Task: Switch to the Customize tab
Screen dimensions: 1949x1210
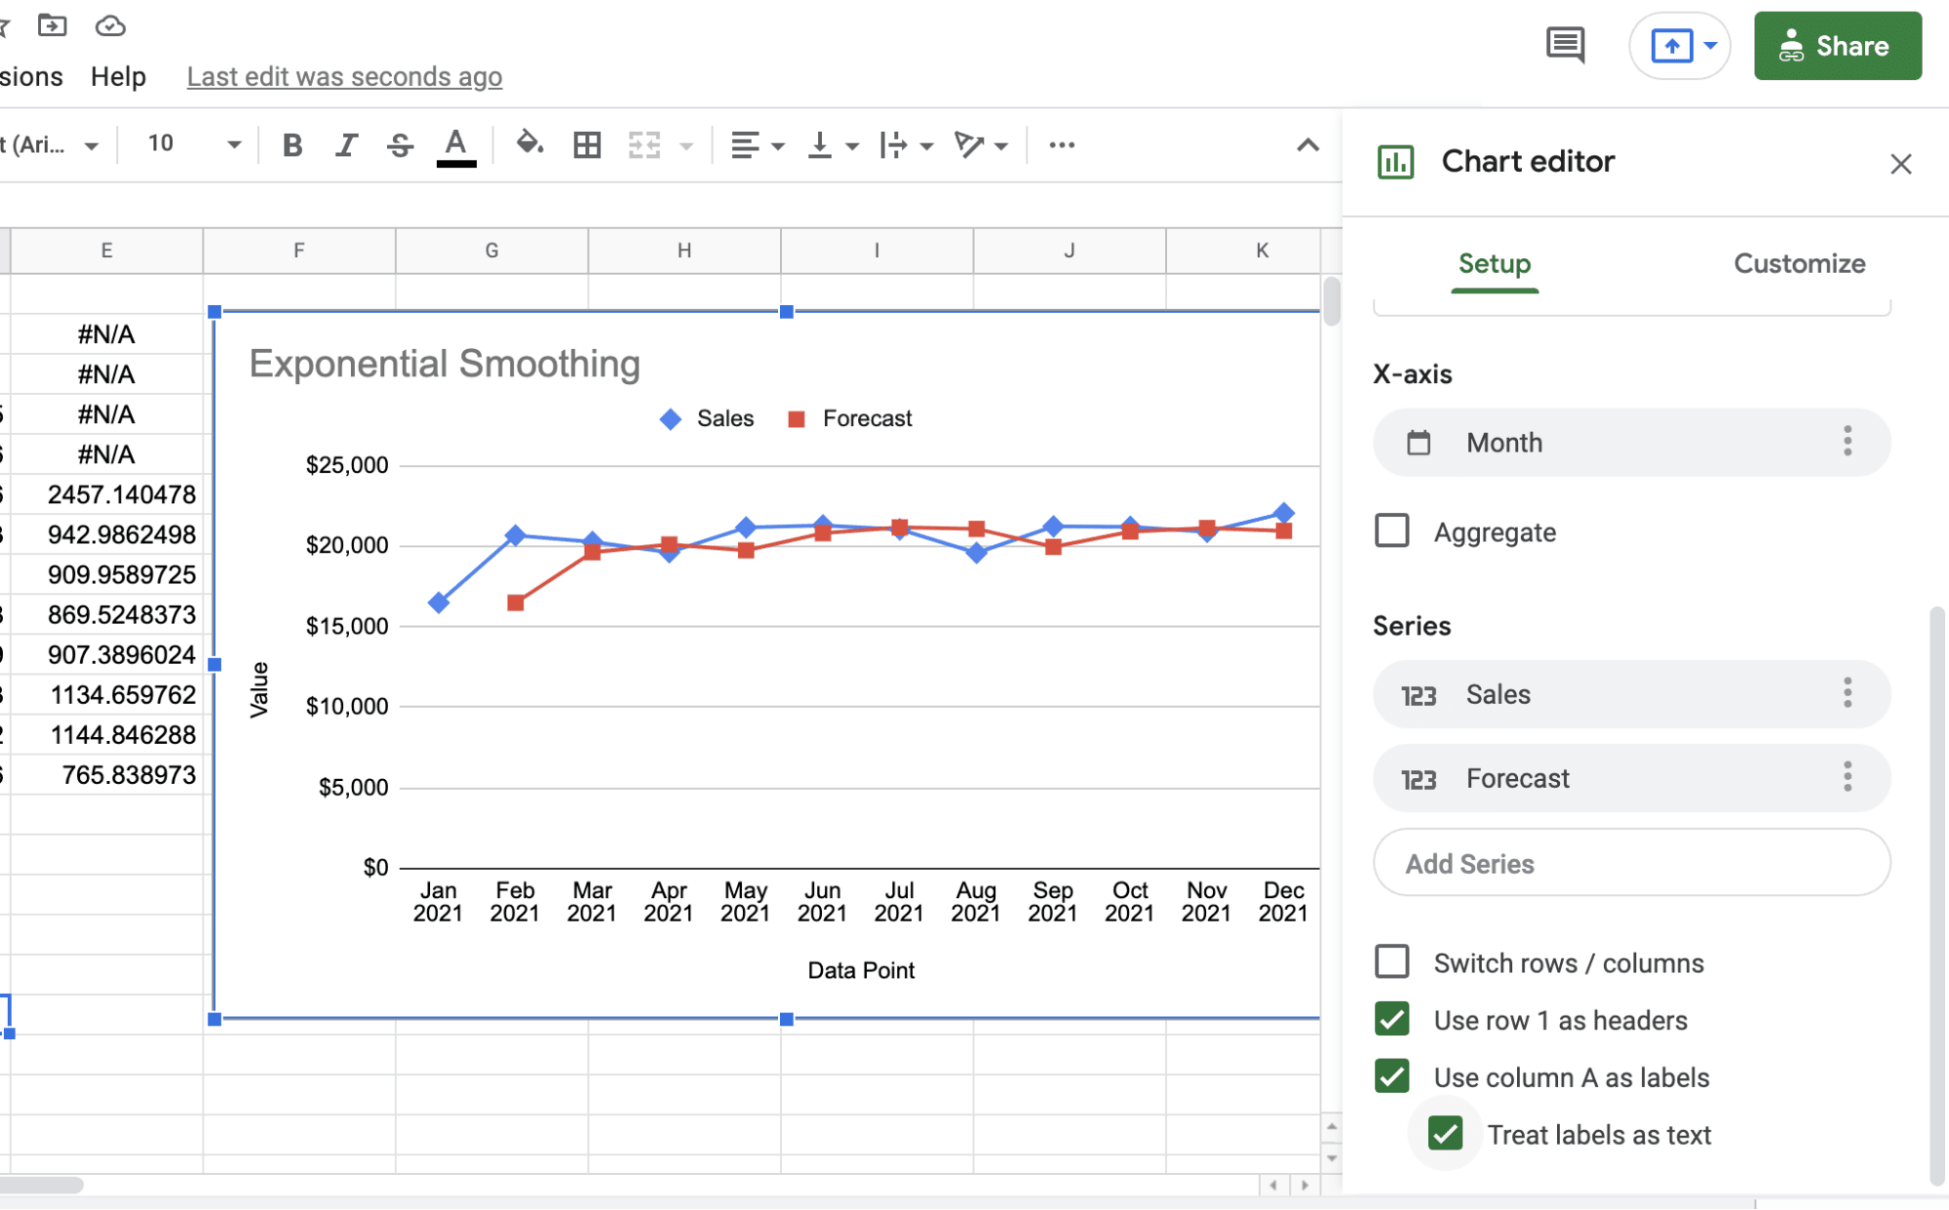Action: coord(1799,263)
